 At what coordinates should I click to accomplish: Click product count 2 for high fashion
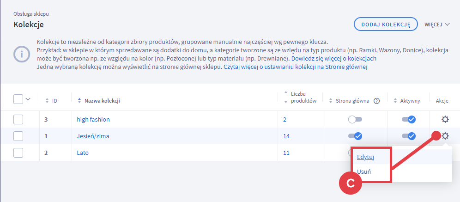pos(285,120)
